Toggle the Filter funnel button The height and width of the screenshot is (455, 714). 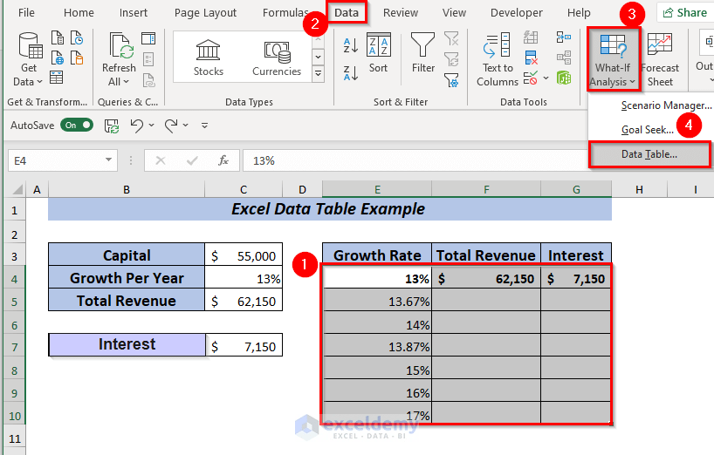coord(423,52)
